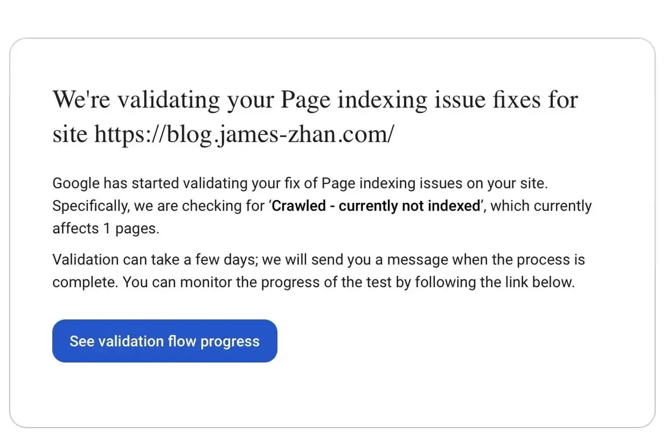
Task: Click the "affects 1 pages." text
Action: 106,228
